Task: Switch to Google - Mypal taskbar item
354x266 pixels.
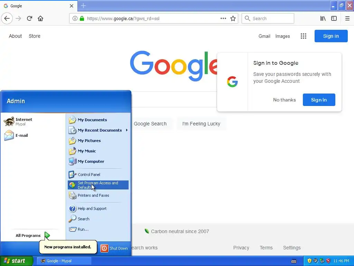Action: (64, 261)
